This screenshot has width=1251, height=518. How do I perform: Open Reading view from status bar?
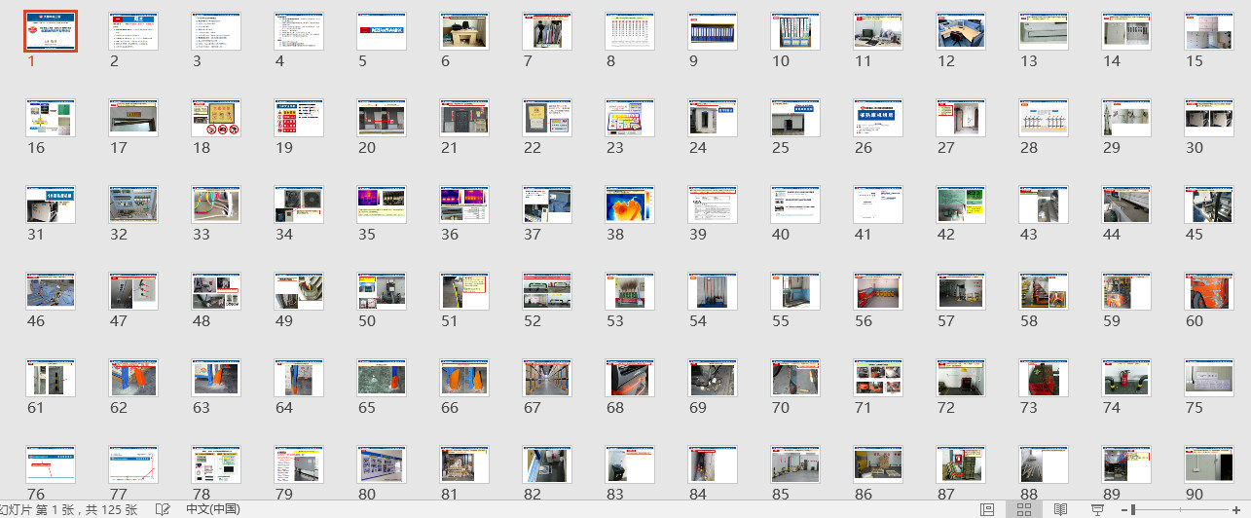coord(1061,509)
